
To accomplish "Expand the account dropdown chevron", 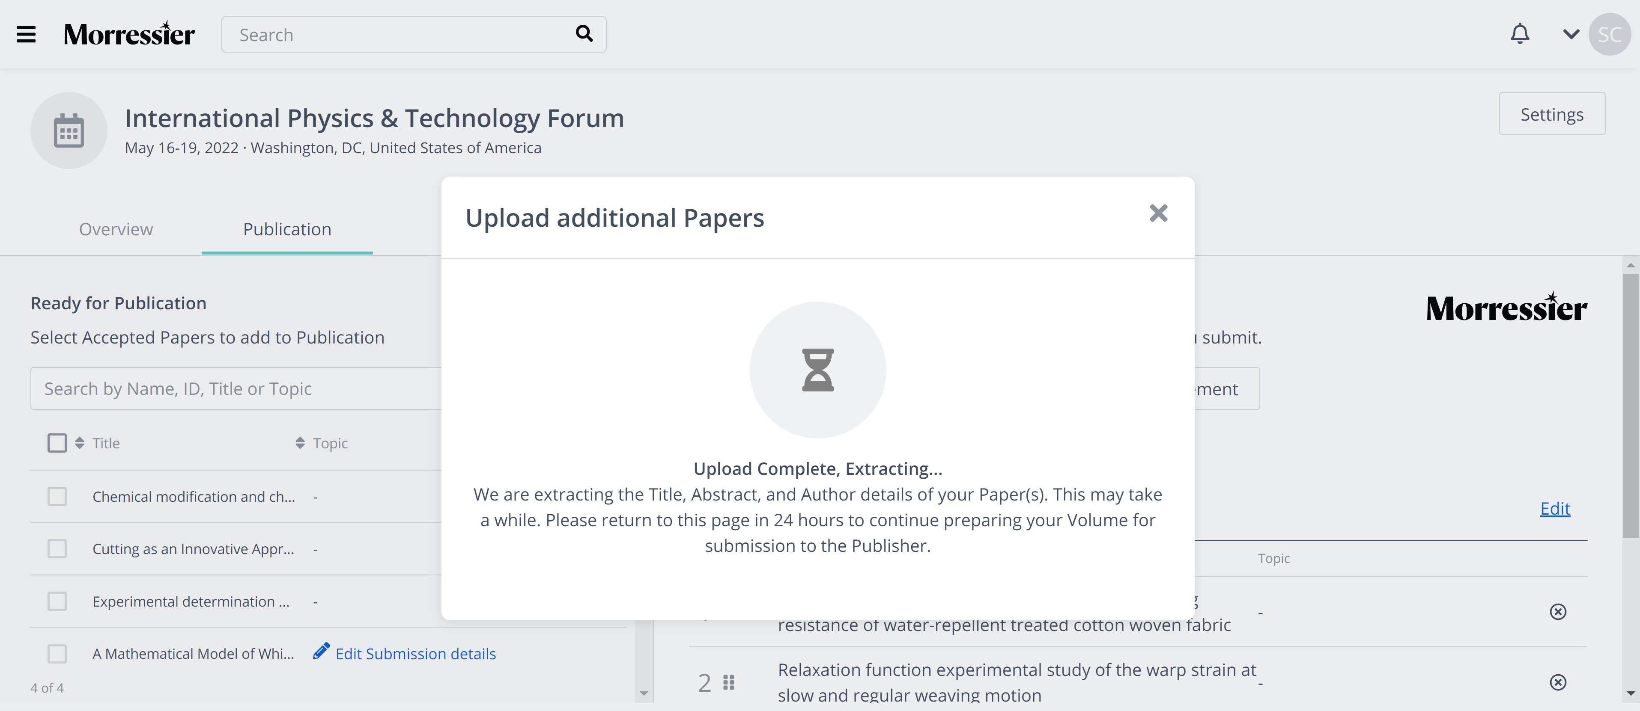I will (1571, 34).
